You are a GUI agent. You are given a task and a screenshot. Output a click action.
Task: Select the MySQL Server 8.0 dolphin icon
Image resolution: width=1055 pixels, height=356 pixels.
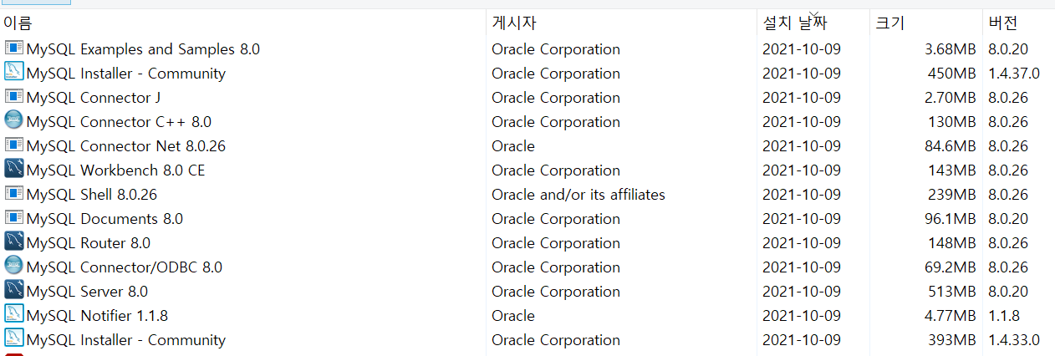[x=14, y=291]
